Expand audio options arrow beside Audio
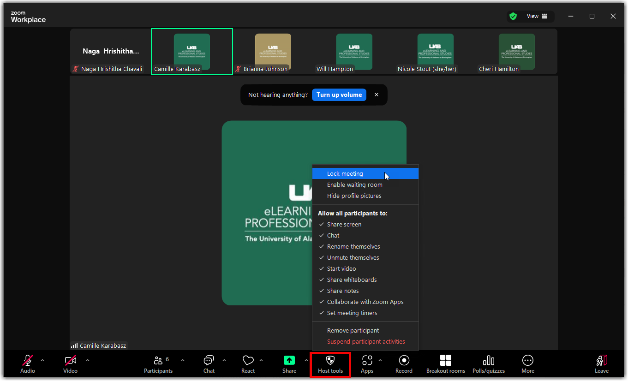The width and height of the screenshot is (628, 381). pos(42,360)
